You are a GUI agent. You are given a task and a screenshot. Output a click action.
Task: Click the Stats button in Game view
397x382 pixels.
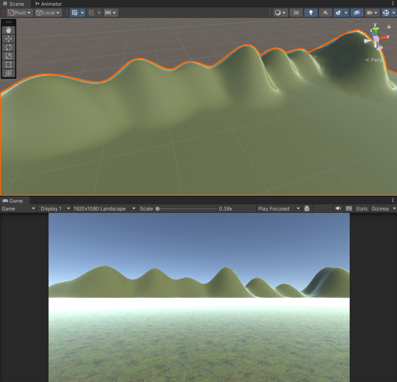[x=362, y=208]
